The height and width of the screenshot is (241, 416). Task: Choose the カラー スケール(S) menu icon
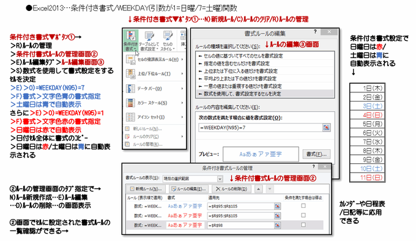[130, 103]
